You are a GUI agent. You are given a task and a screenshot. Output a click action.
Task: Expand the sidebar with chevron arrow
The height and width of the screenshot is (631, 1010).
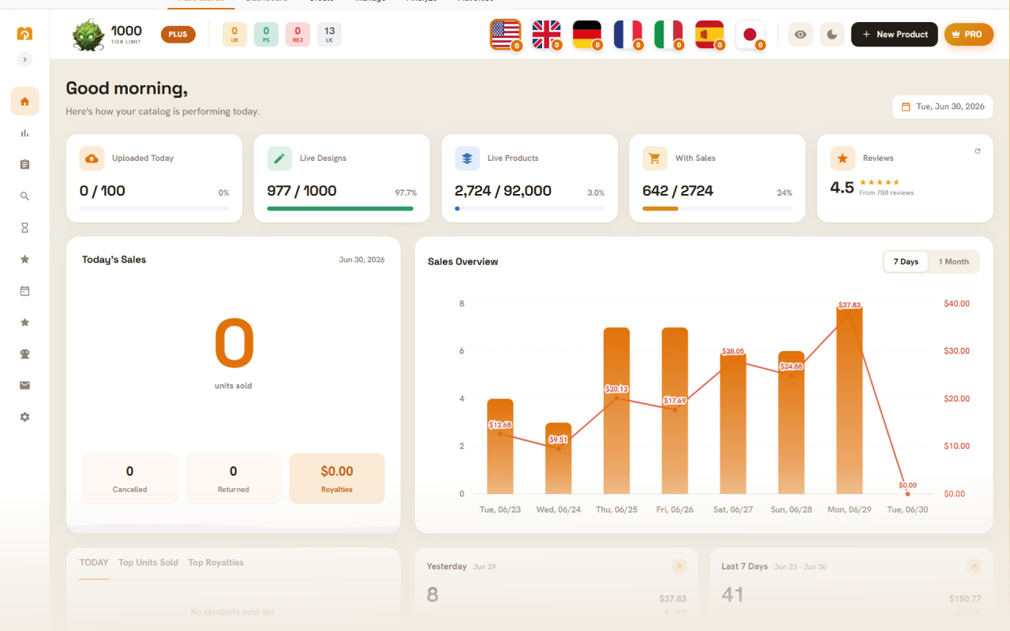point(24,59)
